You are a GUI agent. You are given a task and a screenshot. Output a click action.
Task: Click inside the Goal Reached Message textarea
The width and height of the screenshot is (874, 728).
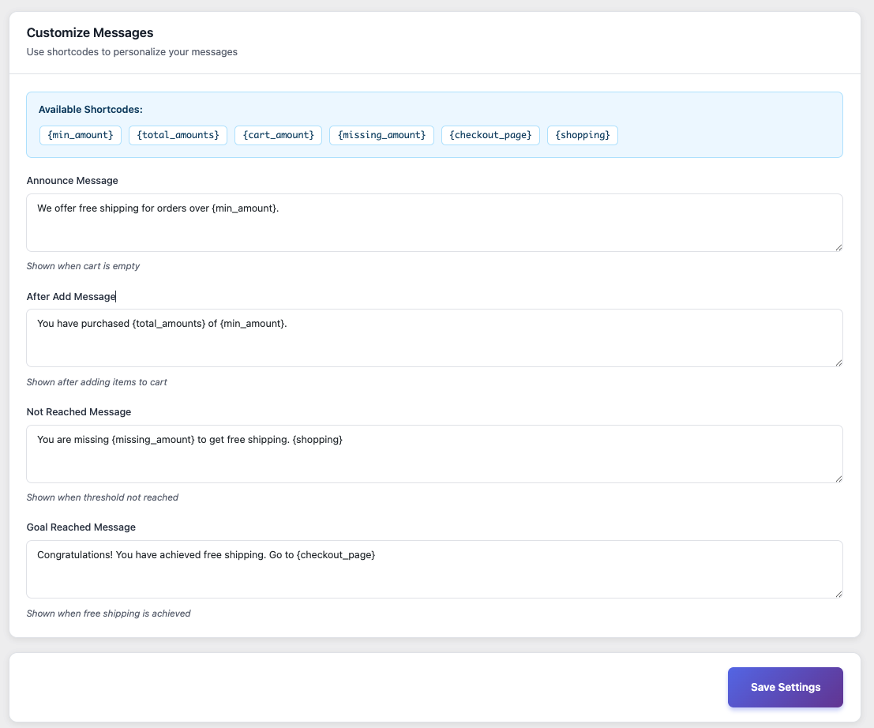[434, 569]
